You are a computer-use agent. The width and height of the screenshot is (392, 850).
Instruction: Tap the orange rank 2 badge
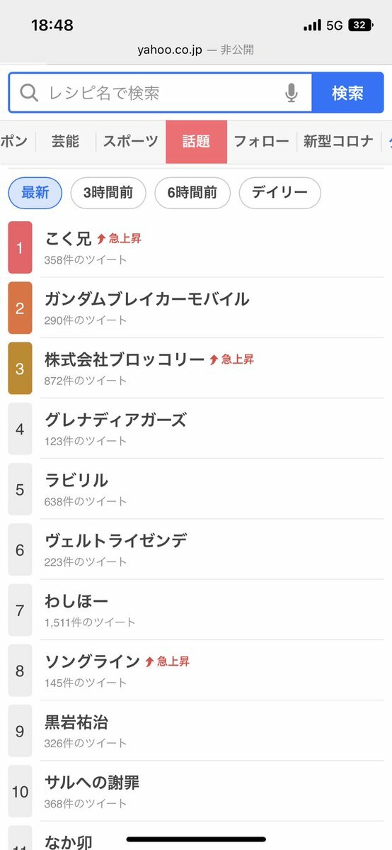(20, 308)
